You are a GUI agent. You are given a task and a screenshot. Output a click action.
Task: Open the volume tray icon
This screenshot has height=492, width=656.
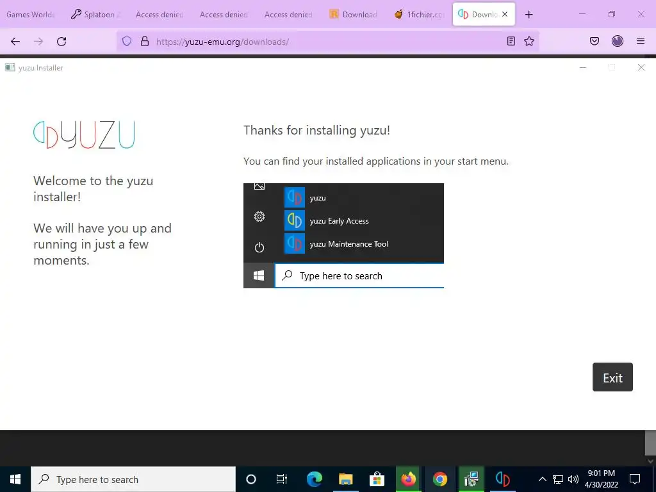point(573,479)
